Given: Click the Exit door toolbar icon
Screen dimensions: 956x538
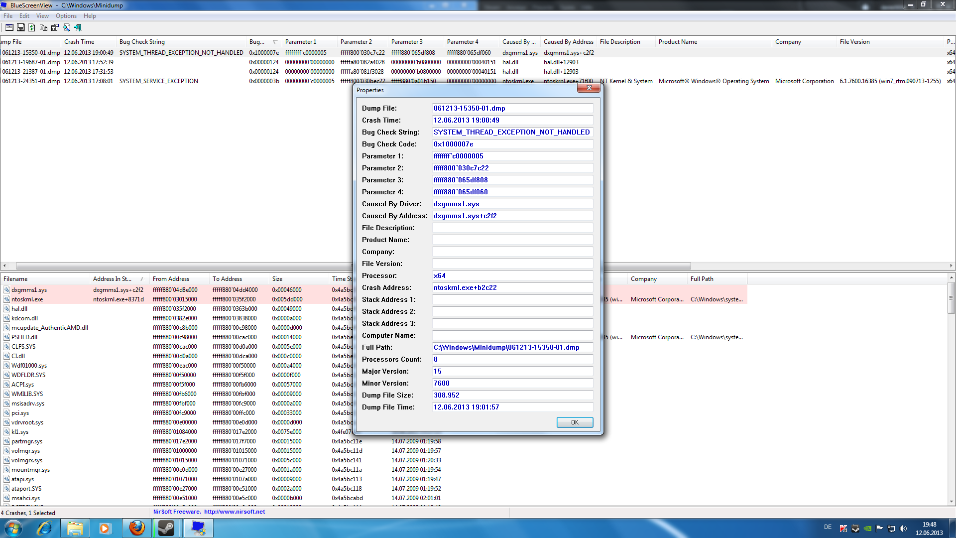Looking at the screenshot, I should pyautogui.click(x=78, y=27).
